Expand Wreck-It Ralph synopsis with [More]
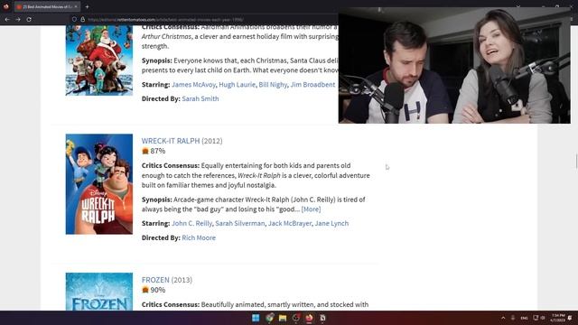Viewport: 578px width, 325px height. 311,209
